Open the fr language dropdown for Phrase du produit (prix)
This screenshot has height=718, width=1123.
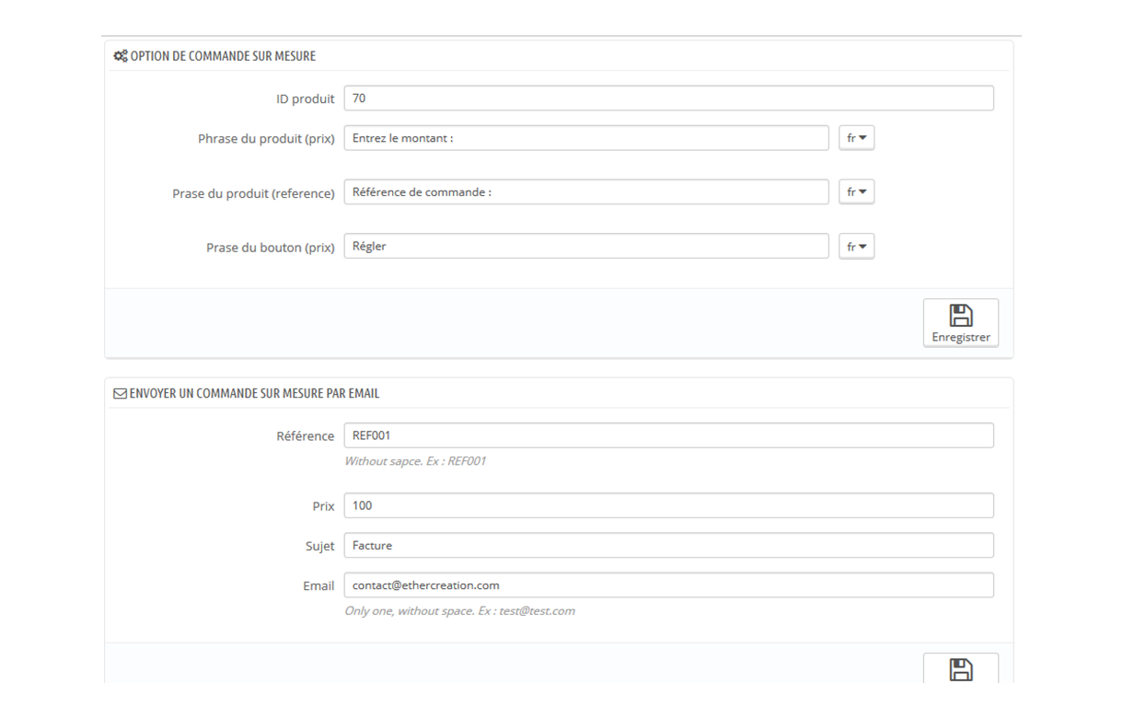tap(856, 138)
